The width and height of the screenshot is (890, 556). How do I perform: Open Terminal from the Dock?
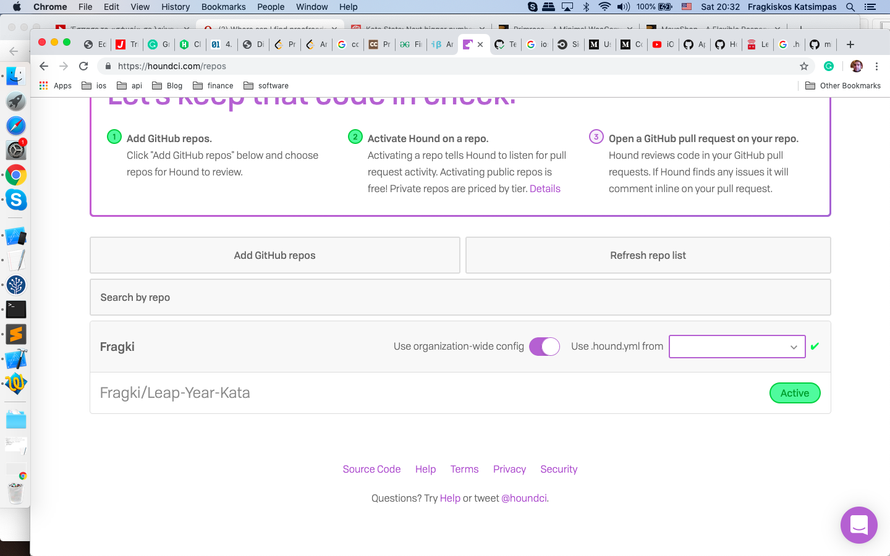click(x=16, y=310)
